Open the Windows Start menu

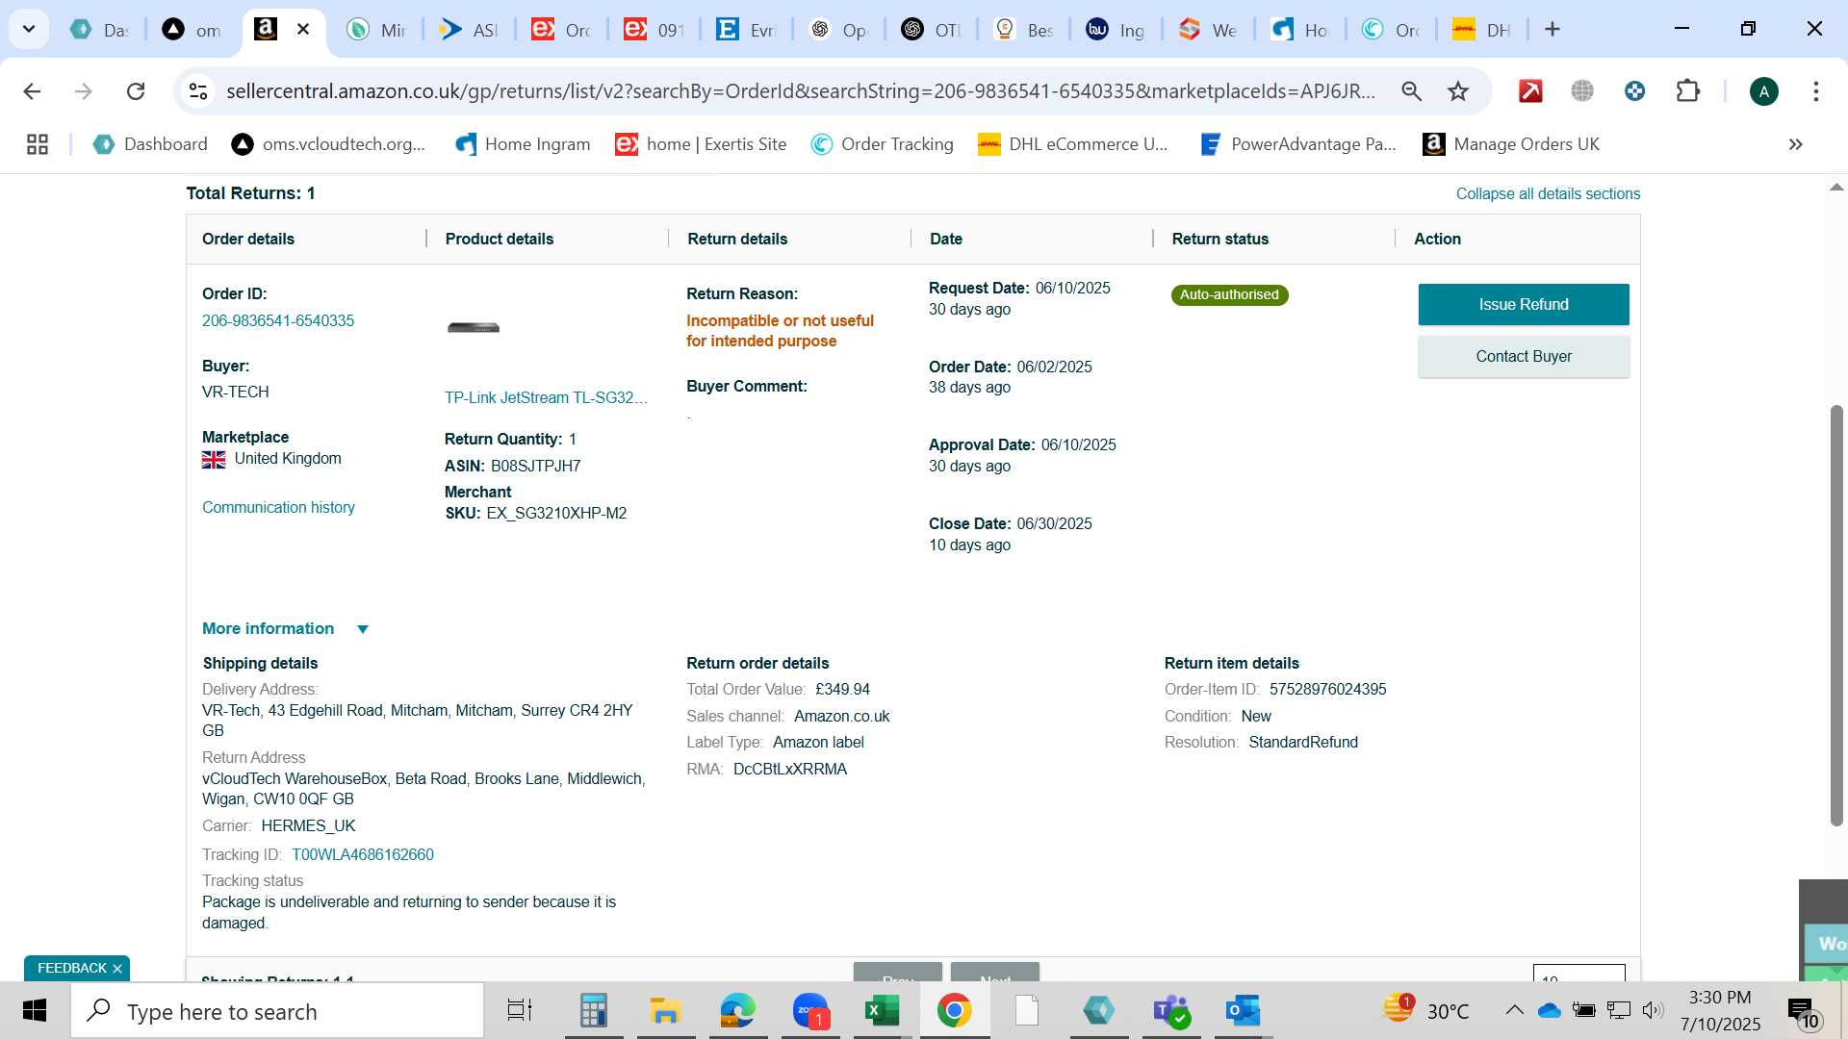(x=35, y=1011)
